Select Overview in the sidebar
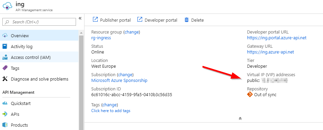This screenshot has width=323, height=130. click(39, 36)
